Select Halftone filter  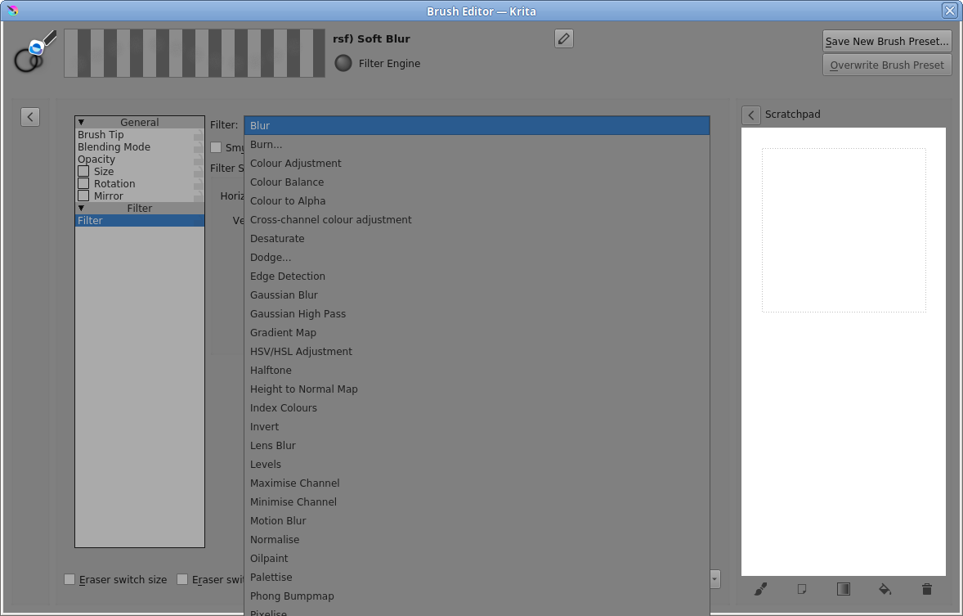pyautogui.click(x=477, y=370)
